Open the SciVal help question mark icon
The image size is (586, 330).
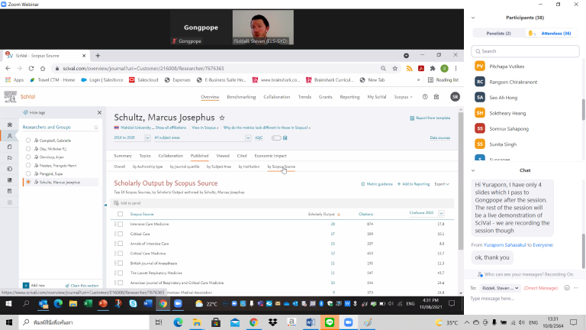coord(425,96)
